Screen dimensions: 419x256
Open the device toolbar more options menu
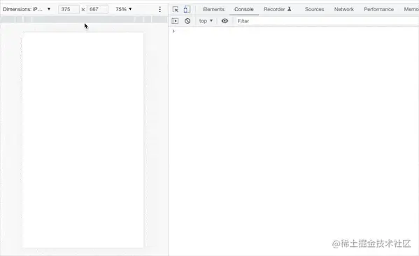tap(159, 9)
